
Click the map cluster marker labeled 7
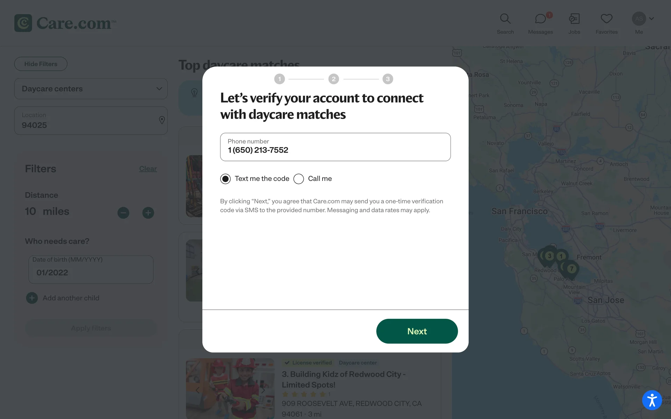[x=571, y=269]
